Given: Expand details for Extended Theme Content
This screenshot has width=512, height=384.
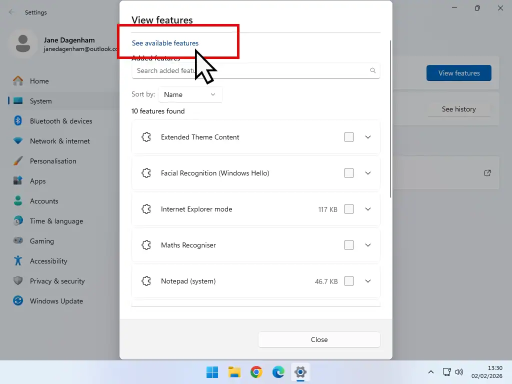Looking at the screenshot, I should [368, 137].
